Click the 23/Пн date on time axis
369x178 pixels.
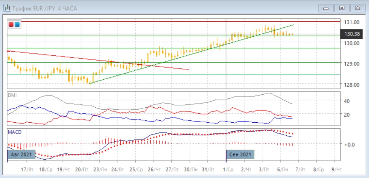pos(99,169)
